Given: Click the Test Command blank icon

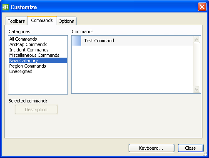Looking at the screenshot, I should click(x=77, y=41).
